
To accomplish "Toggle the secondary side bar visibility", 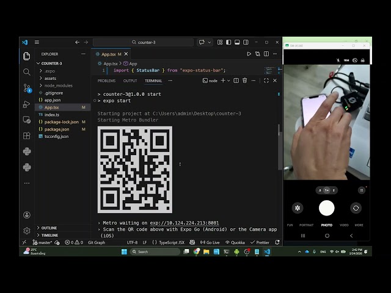I will (x=246, y=42).
